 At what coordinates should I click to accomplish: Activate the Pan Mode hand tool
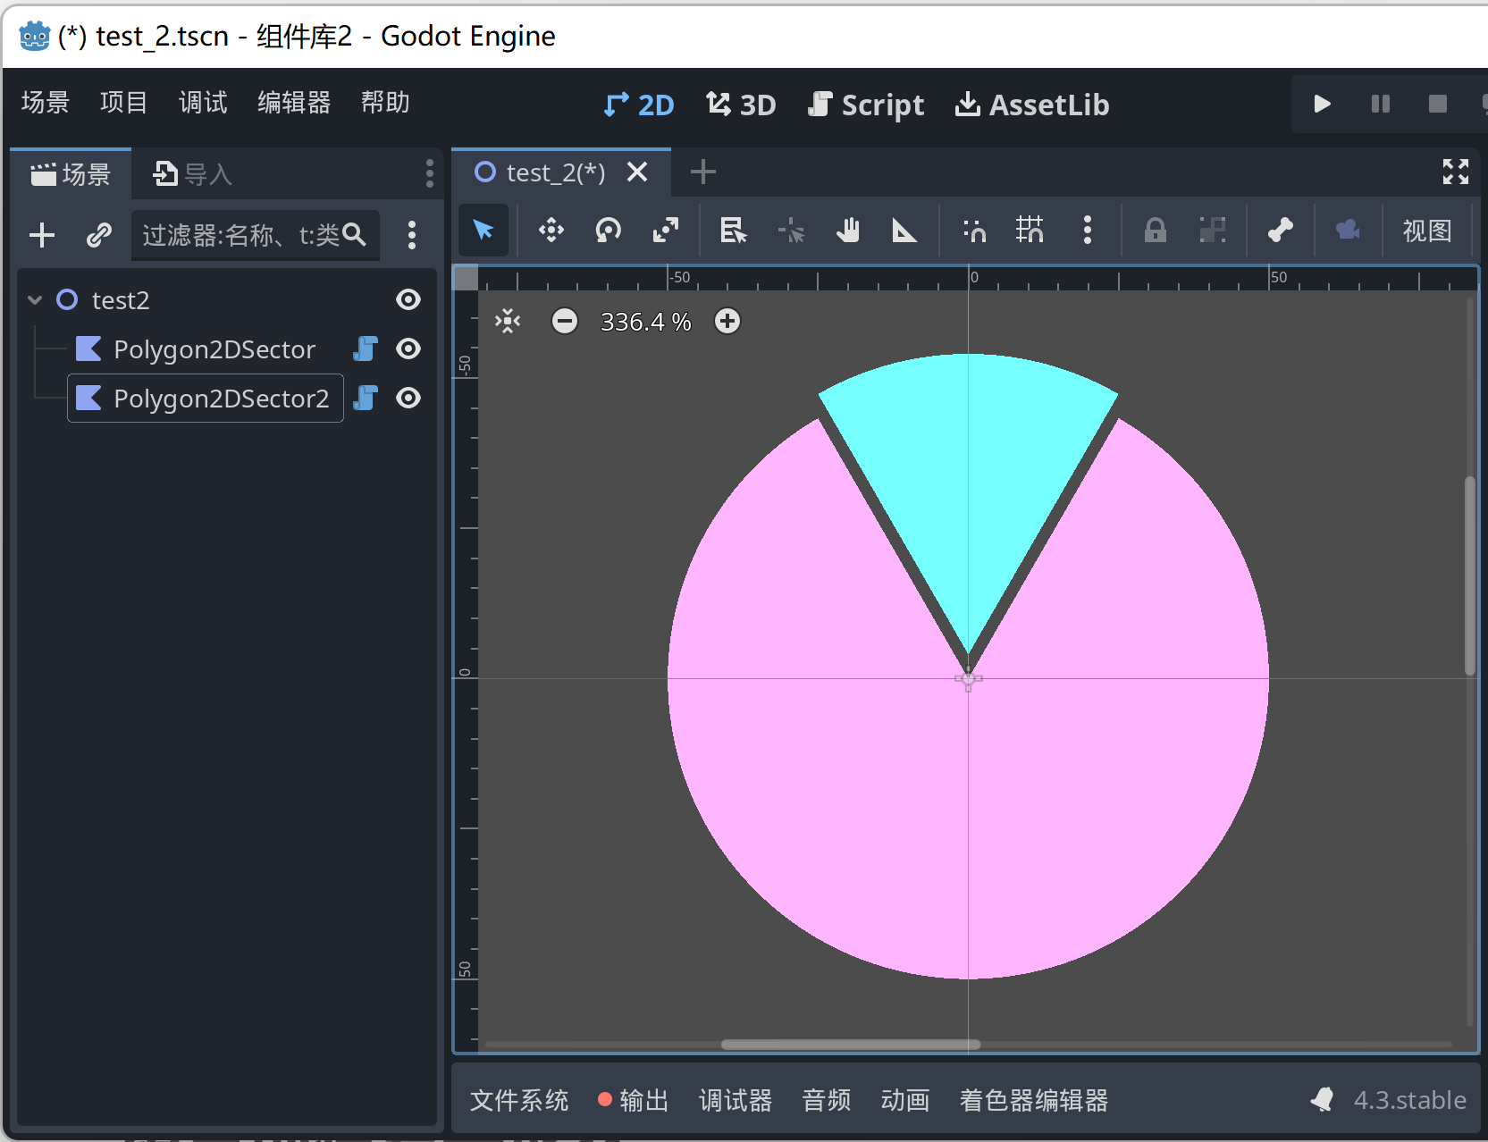pyautogui.click(x=848, y=231)
